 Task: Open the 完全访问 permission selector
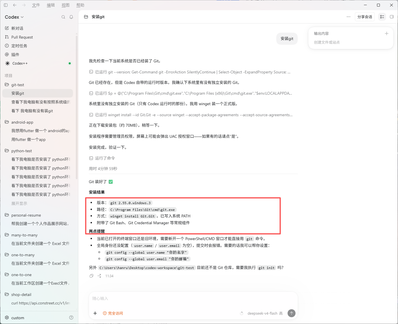[x=113, y=313]
